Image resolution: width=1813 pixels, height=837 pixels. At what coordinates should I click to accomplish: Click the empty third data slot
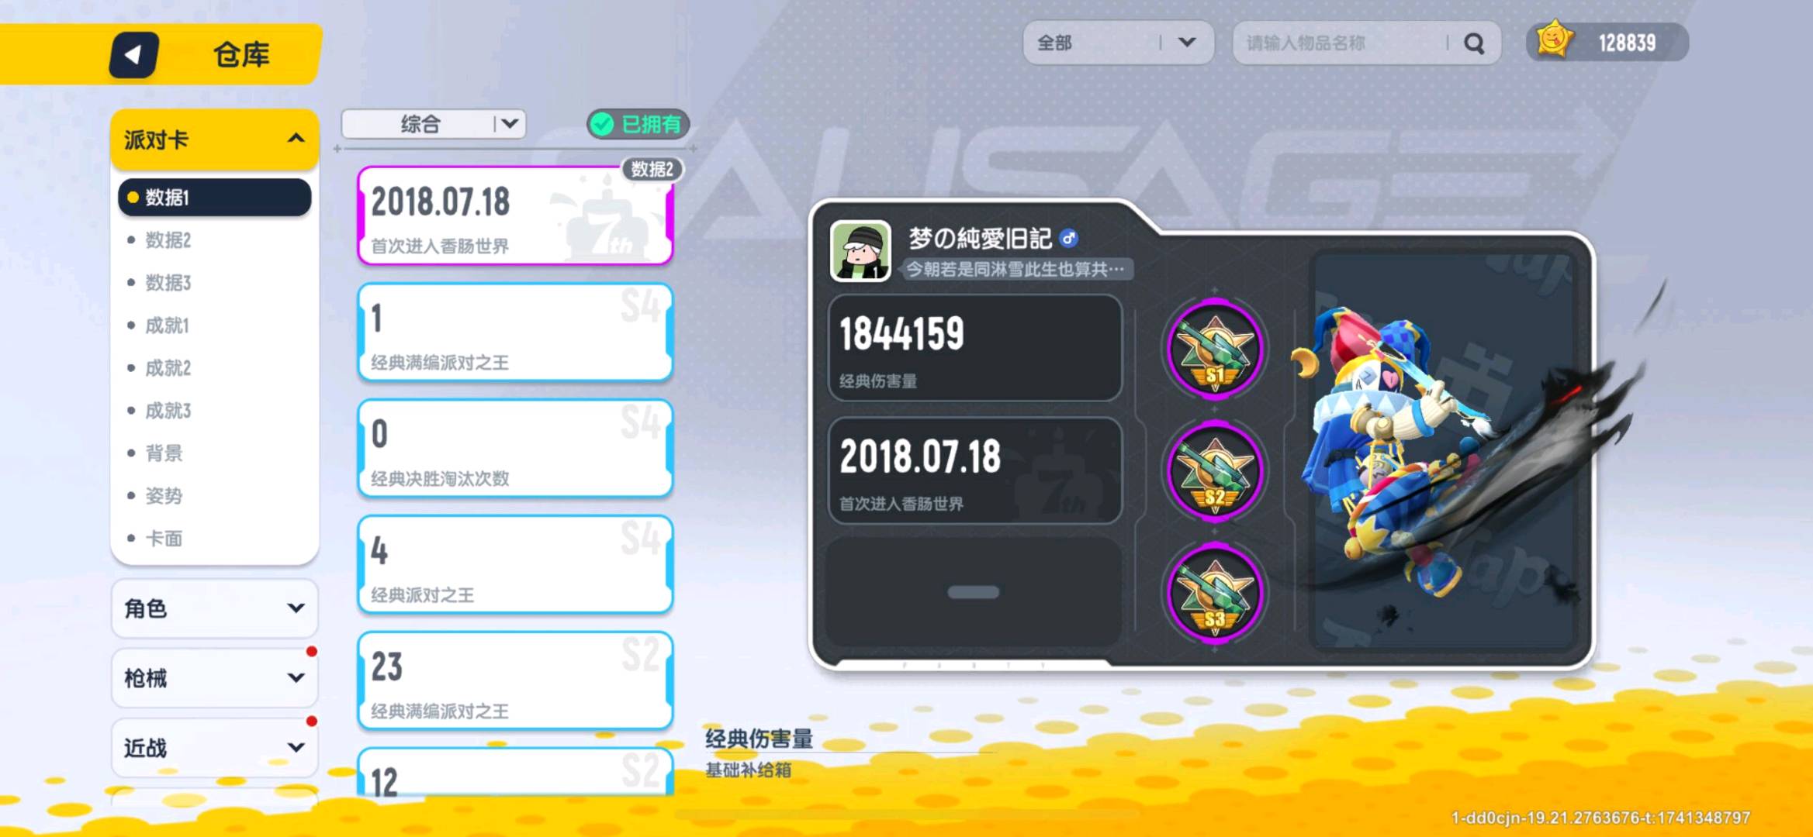pos(974,593)
